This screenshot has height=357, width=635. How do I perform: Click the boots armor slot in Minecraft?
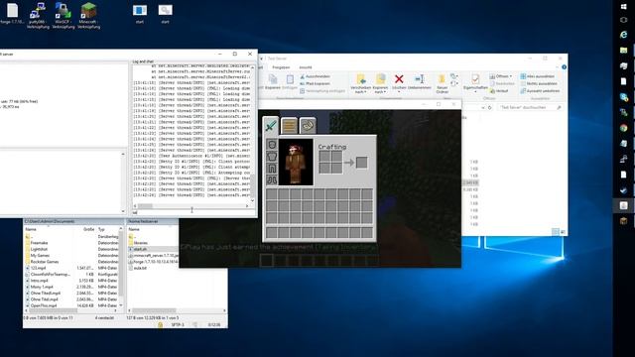(272, 179)
